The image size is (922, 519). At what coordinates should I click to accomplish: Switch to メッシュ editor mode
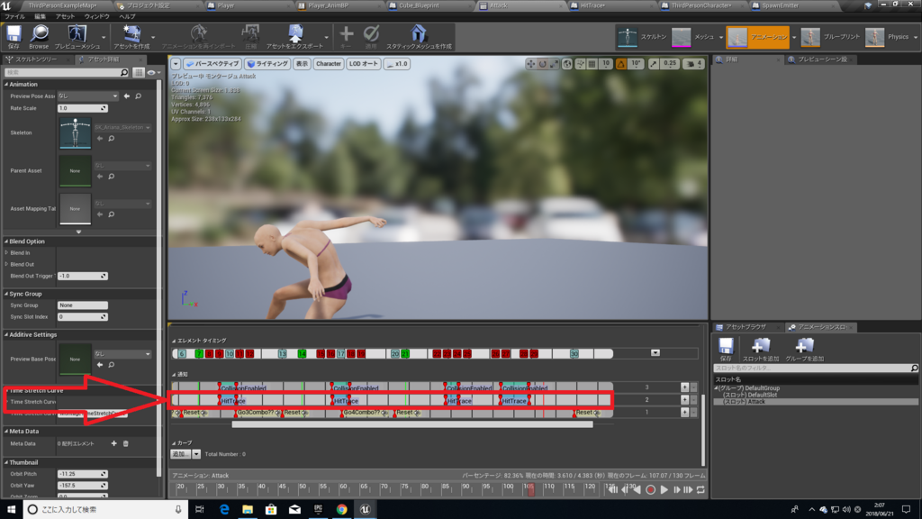(694, 37)
